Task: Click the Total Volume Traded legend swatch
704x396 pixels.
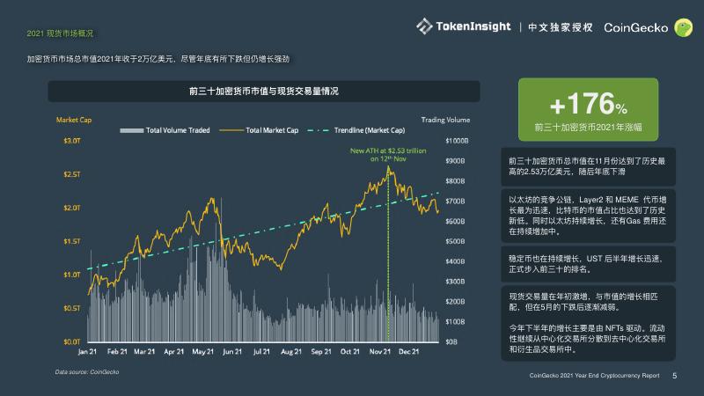Action: click(131, 130)
